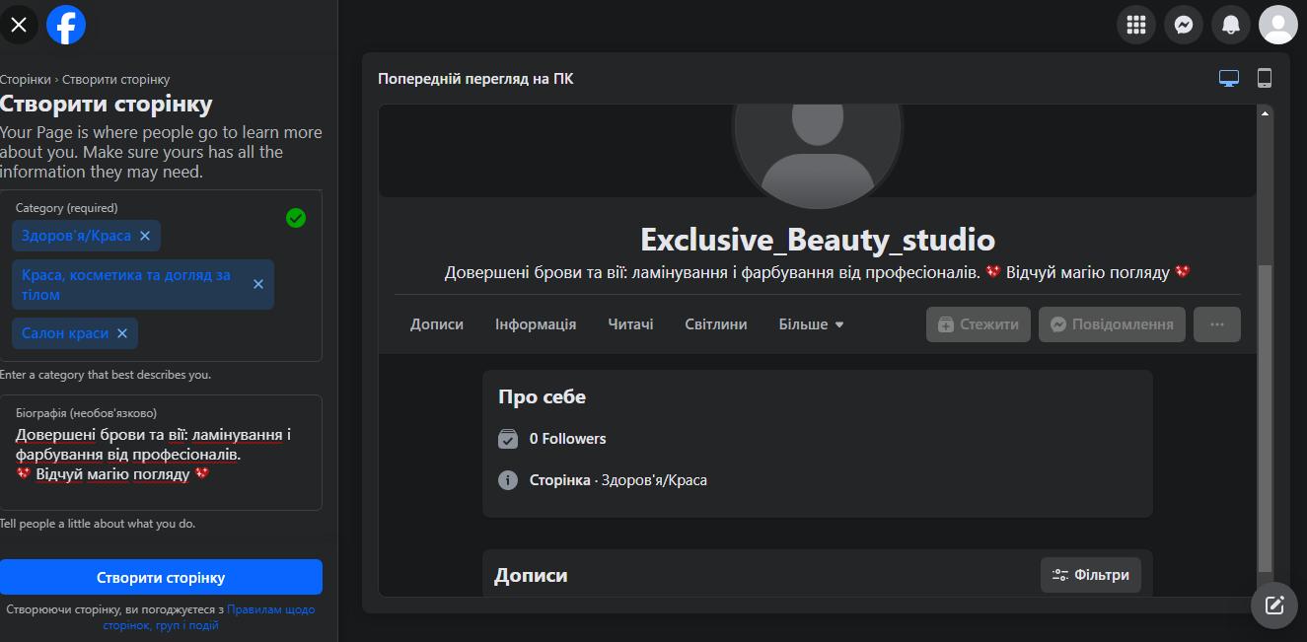
Task: Remove the Салон краси category tag
Action: [122, 333]
